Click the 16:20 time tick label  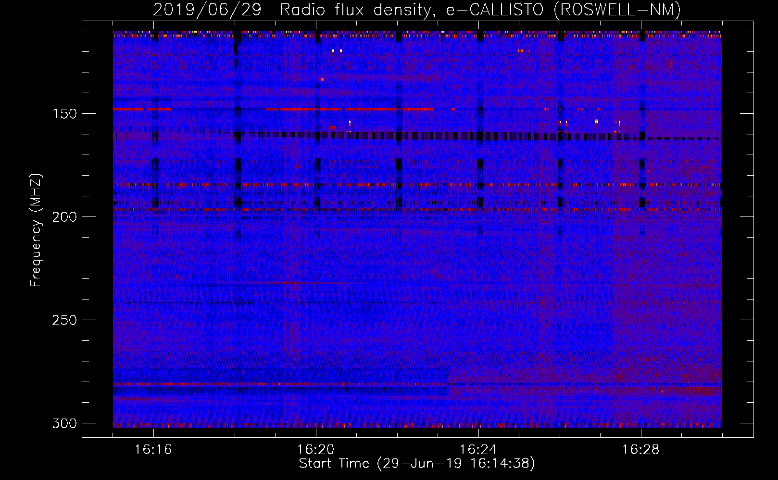(x=316, y=450)
